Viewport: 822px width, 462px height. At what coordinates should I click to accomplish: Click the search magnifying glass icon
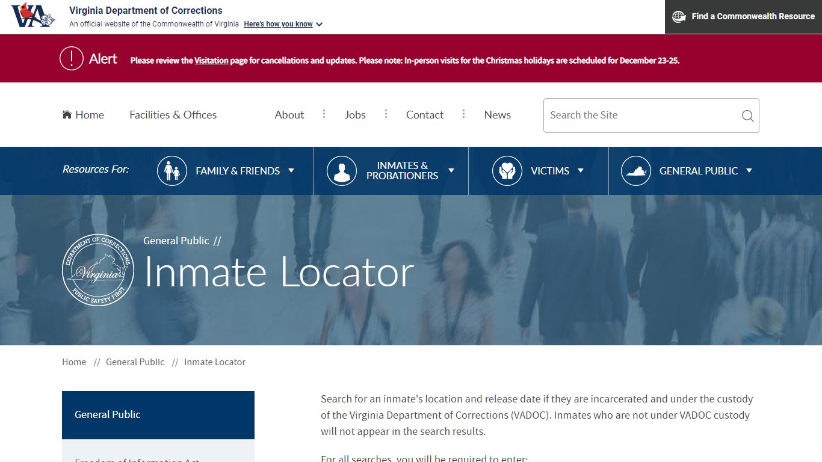point(747,116)
